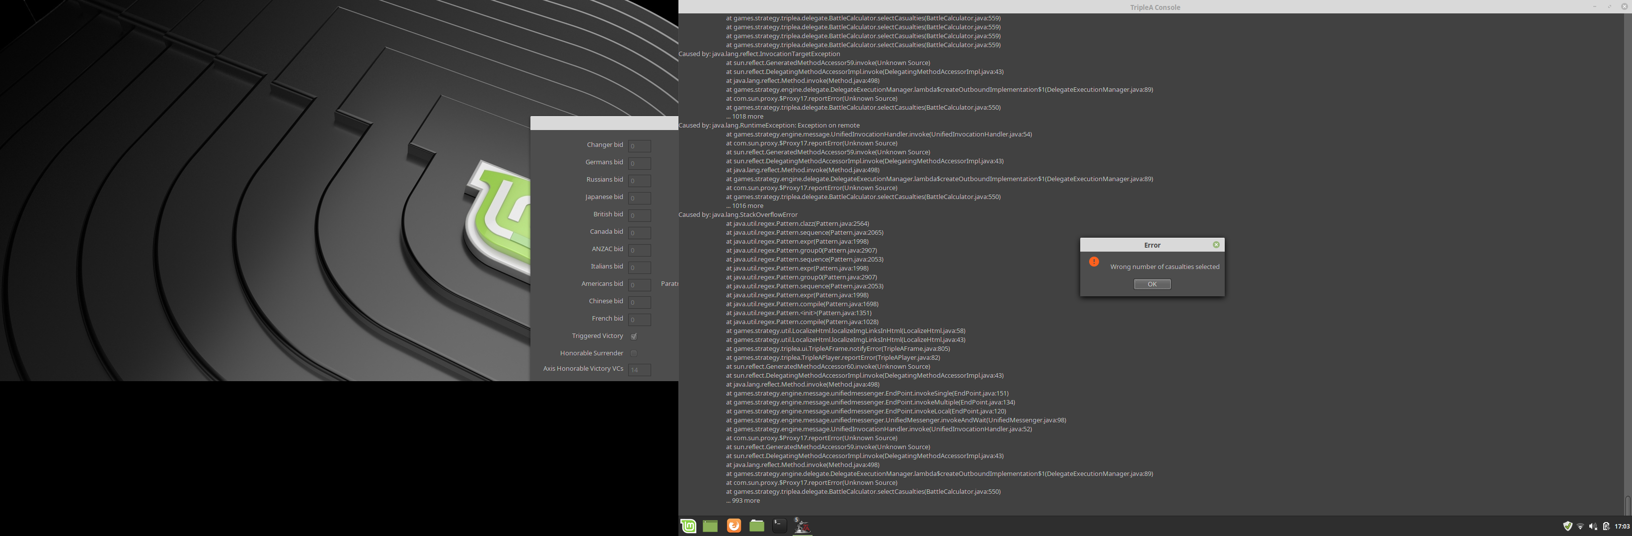Click the Wi-Fi network tray icon
The width and height of the screenshot is (1632, 536).
(1580, 527)
